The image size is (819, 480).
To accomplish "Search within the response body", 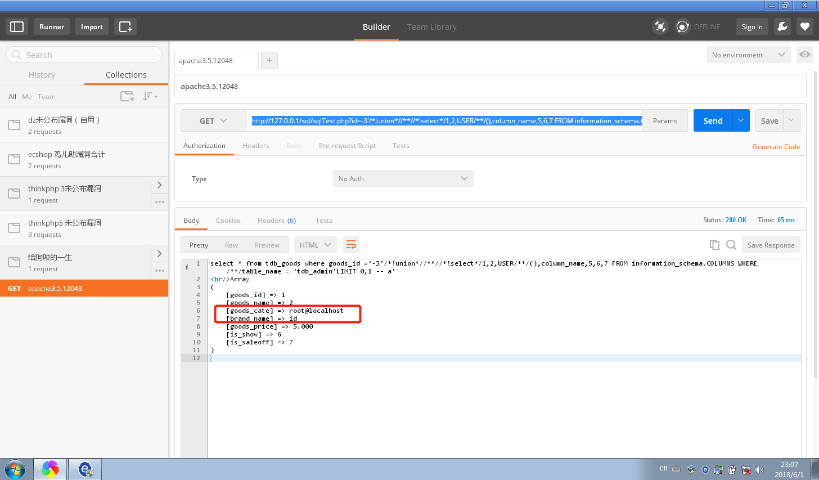I will coord(731,245).
